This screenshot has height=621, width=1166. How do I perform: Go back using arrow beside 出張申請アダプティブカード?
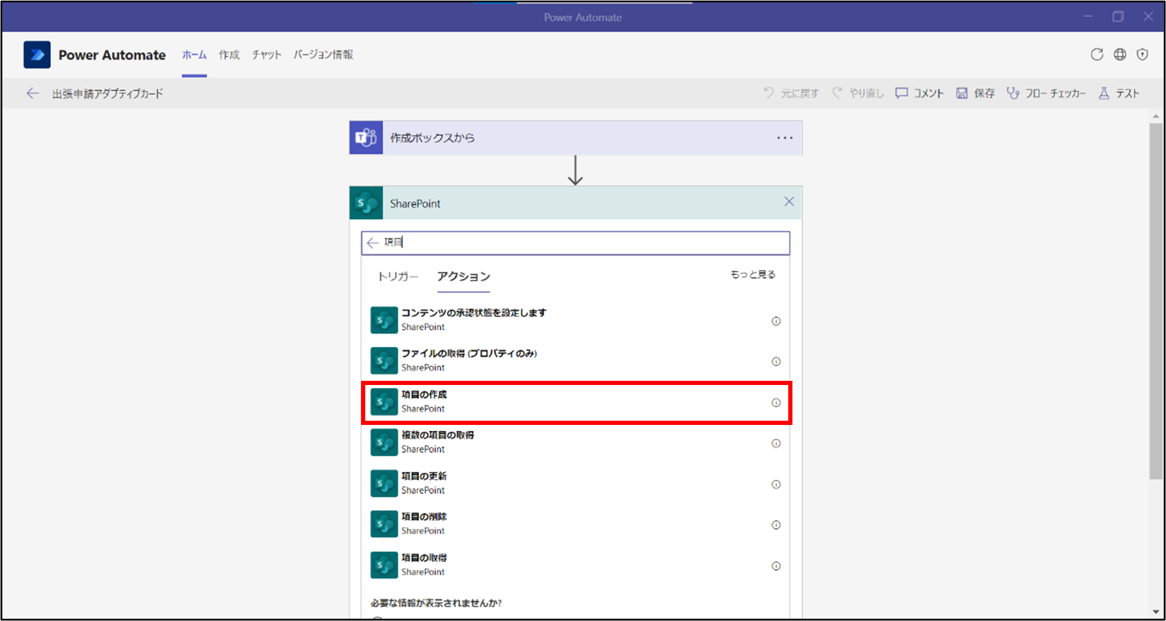(x=33, y=94)
